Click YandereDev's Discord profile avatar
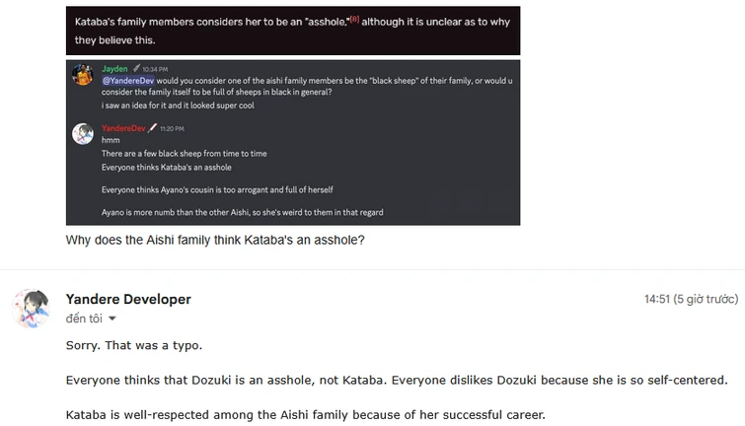Viewport: 745px width, 426px height. pyautogui.click(x=83, y=133)
